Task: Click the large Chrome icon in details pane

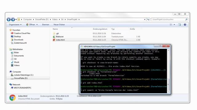Action: tap(12, 97)
